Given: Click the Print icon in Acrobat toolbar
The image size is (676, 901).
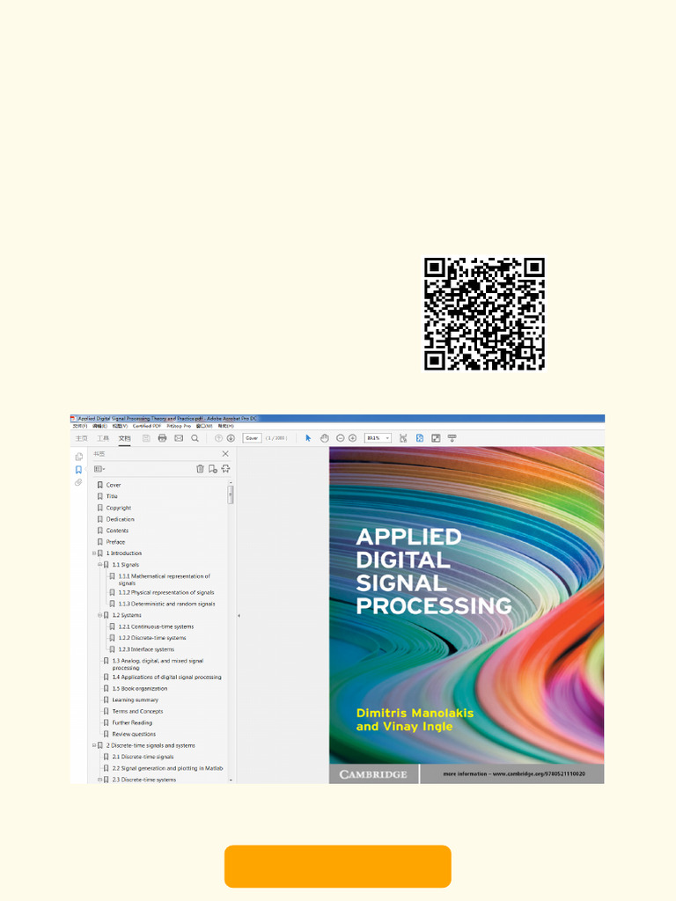Looking at the screenshot, I should tap(162, 438).
